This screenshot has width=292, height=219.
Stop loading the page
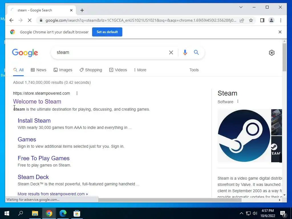30,20
